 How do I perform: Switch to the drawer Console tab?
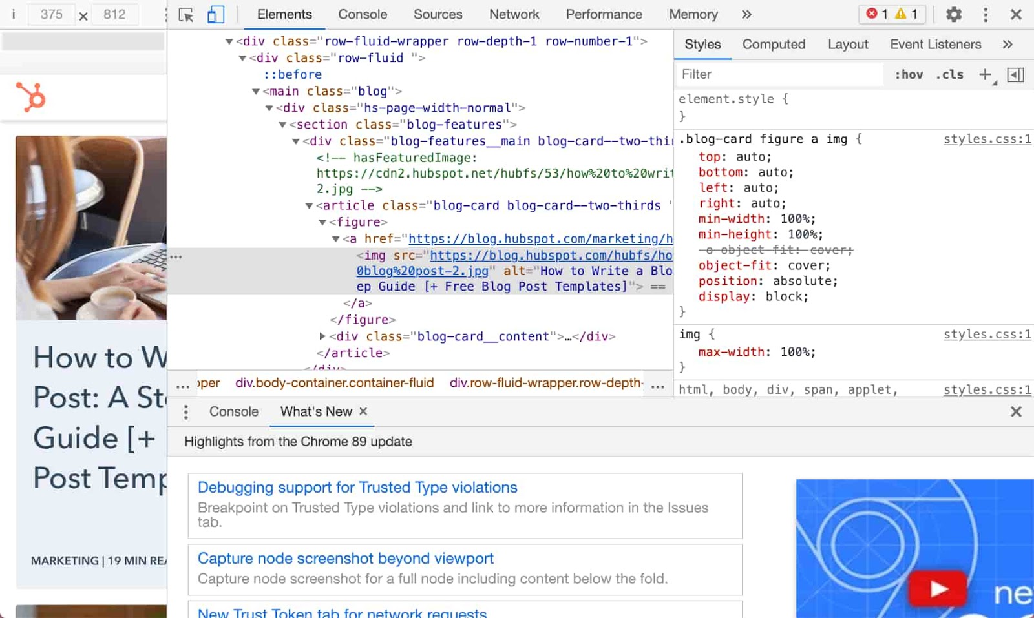(x=234, y=411)
